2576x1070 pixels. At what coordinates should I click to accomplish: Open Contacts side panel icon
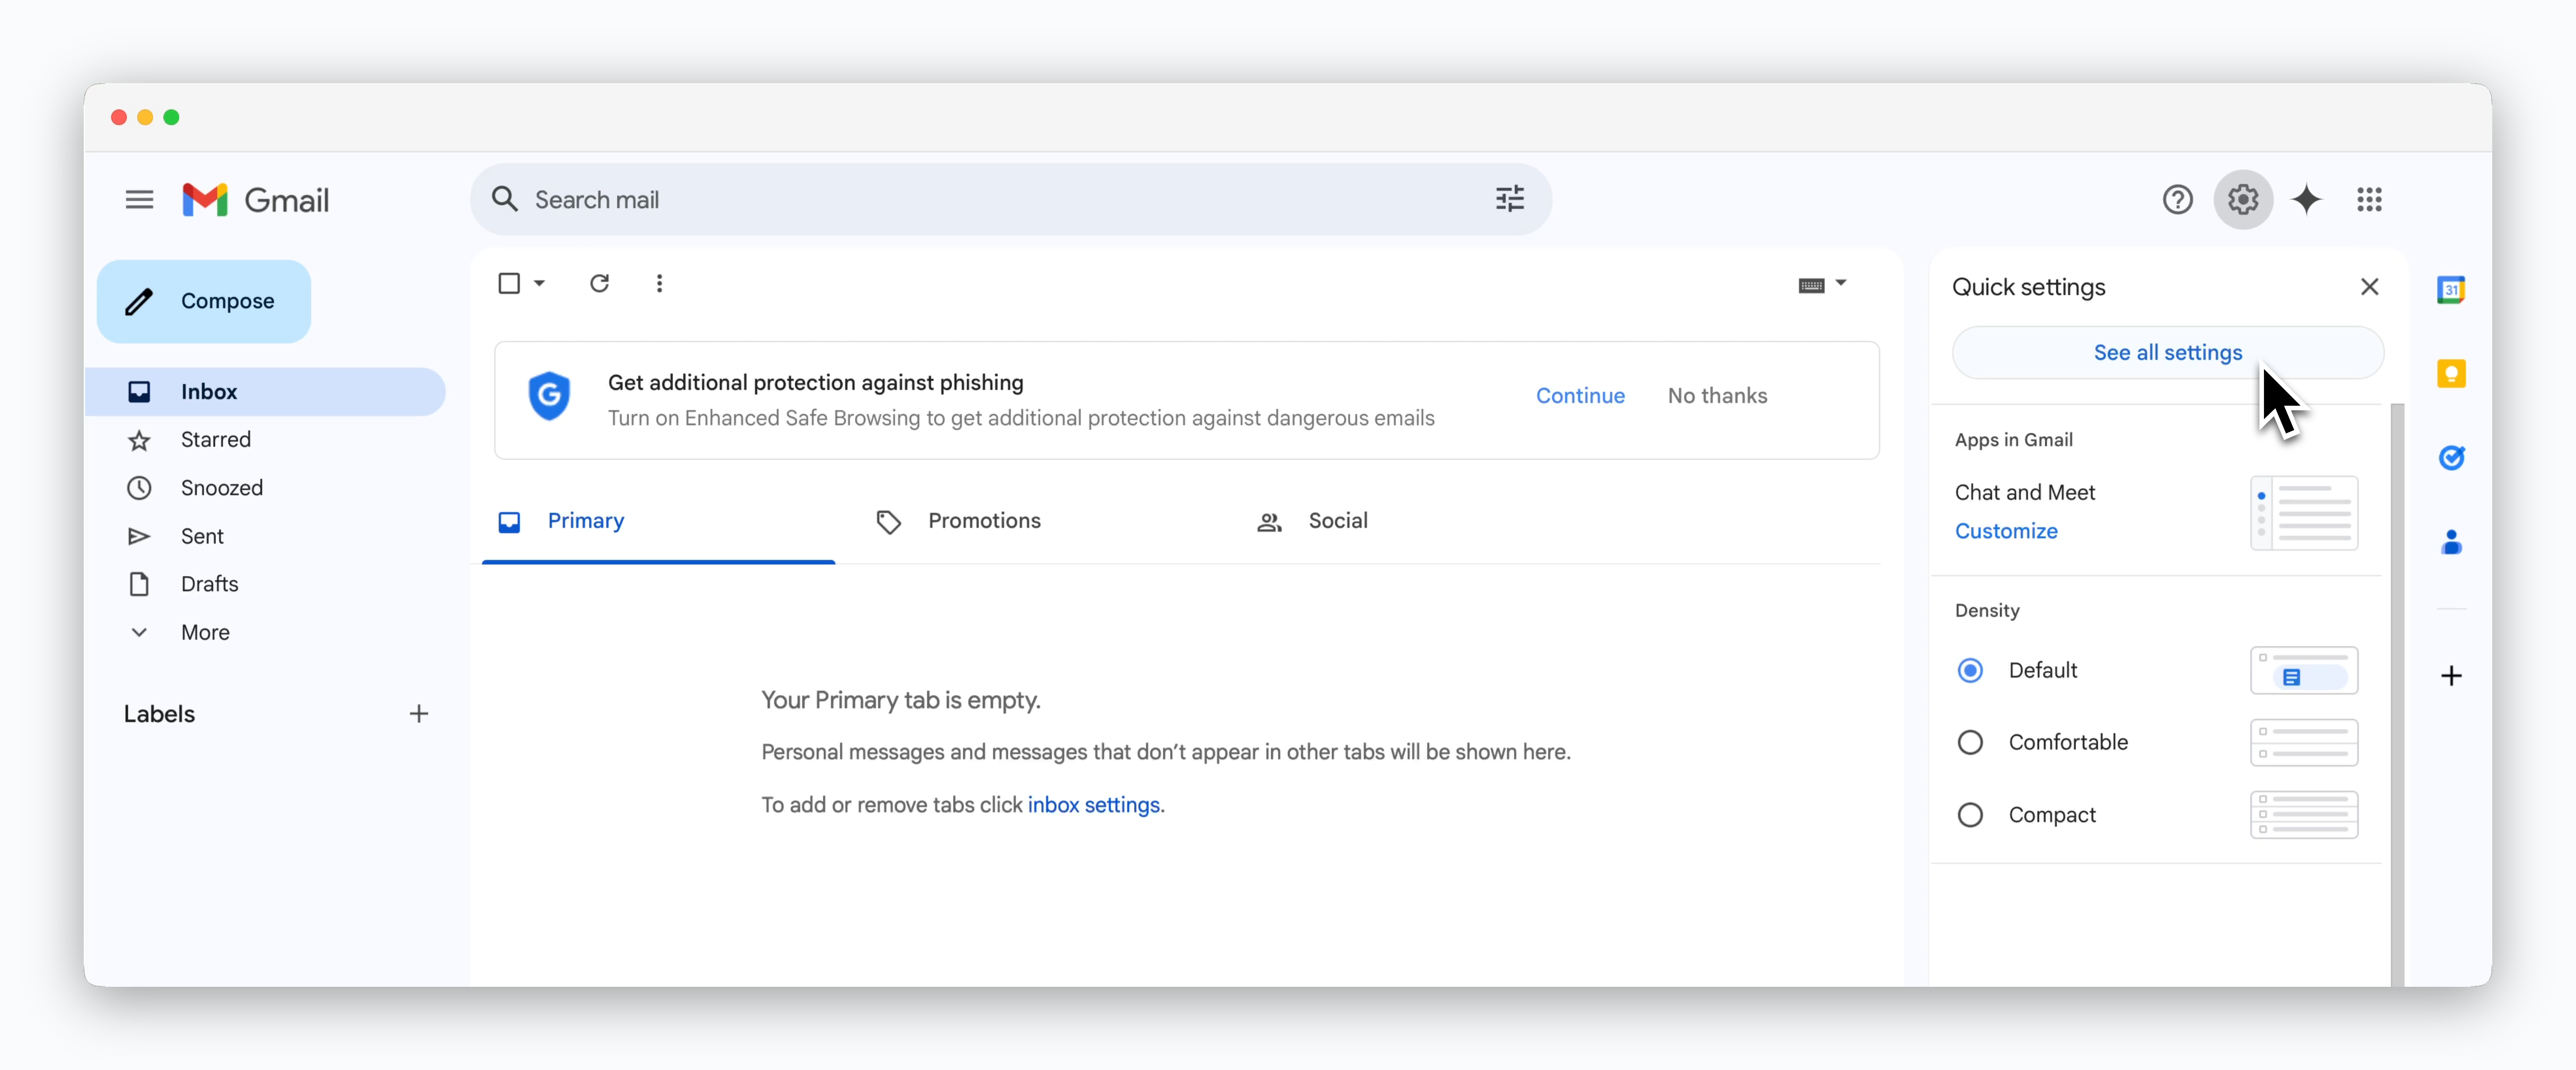point(2450,542)
